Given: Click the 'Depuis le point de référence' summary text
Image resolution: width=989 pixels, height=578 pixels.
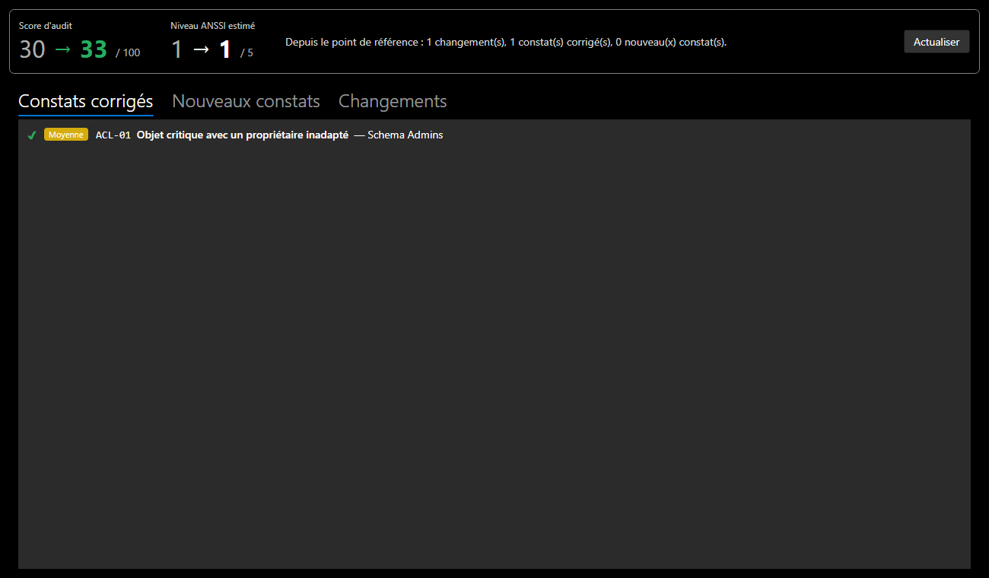Looking at the screenshot, I should point(506,43).
